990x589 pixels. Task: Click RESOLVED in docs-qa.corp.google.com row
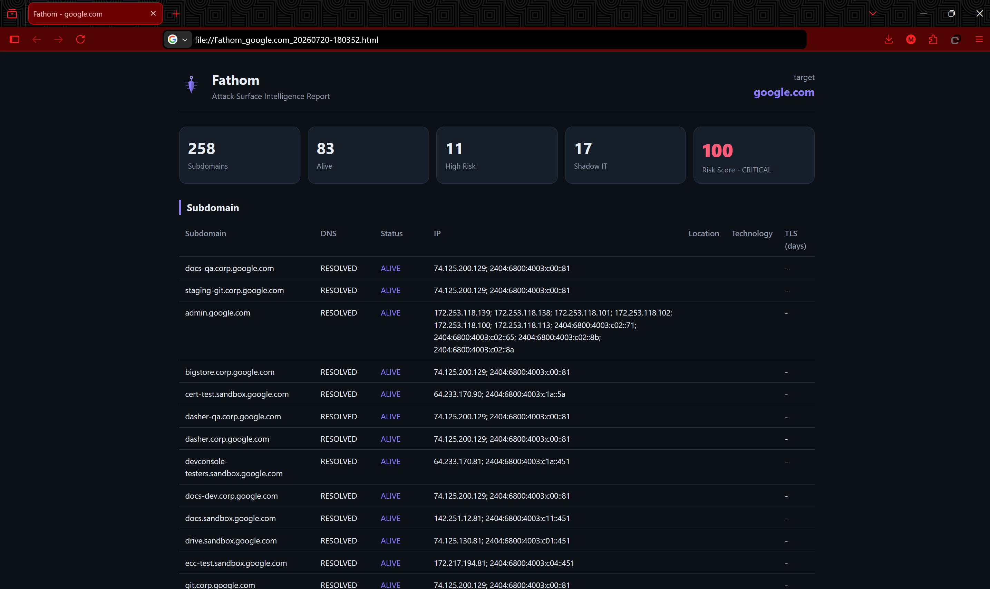point(339,268)
